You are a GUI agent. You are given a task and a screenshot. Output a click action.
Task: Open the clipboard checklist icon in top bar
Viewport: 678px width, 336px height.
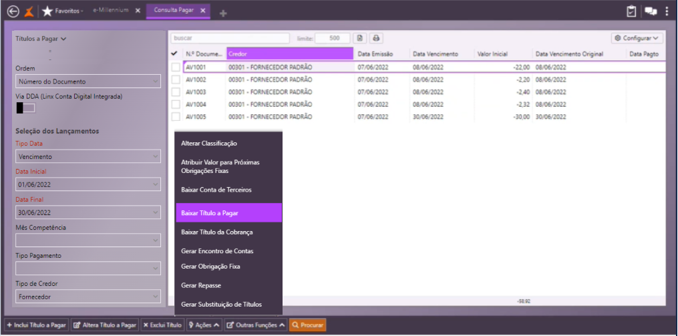point(631,11)
